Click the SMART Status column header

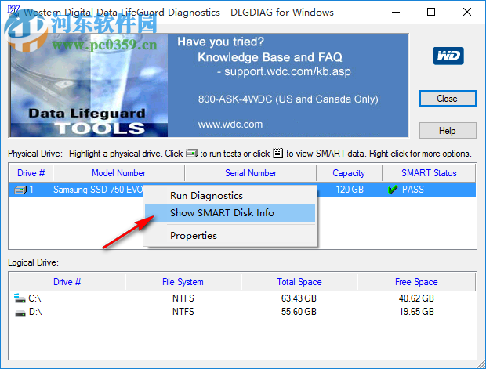(x=429, y=173)
